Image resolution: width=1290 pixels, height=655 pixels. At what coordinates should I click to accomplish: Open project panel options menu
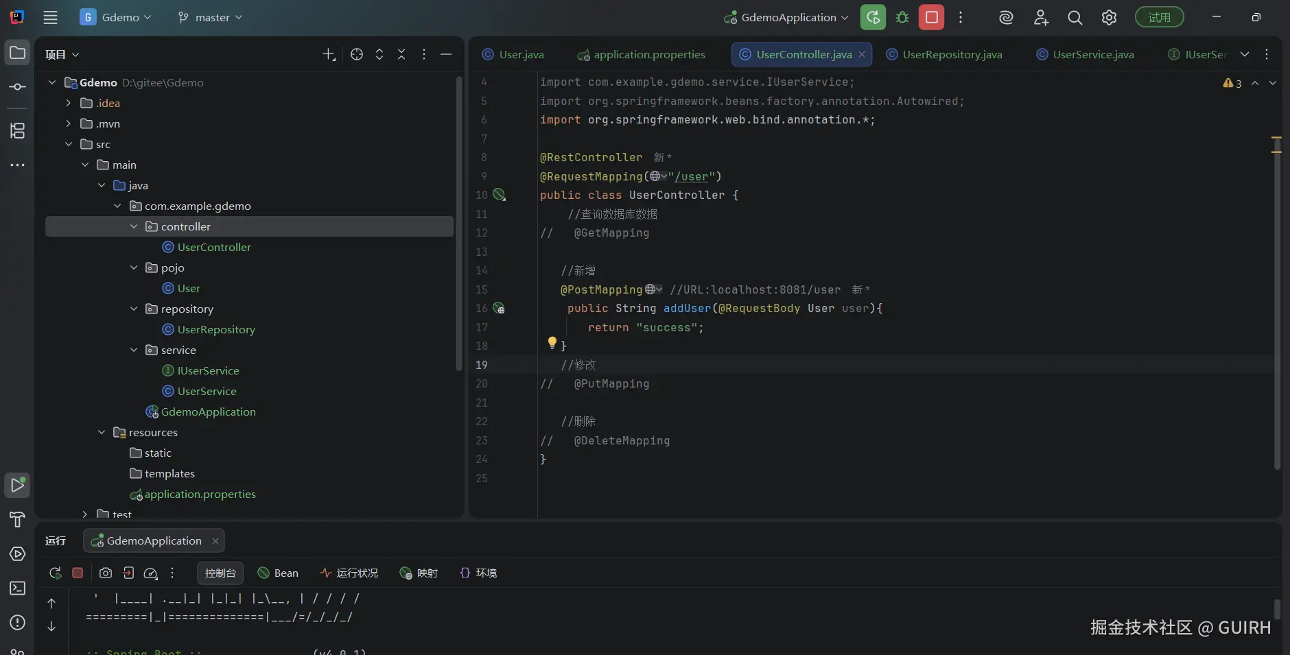coord(424,54)
